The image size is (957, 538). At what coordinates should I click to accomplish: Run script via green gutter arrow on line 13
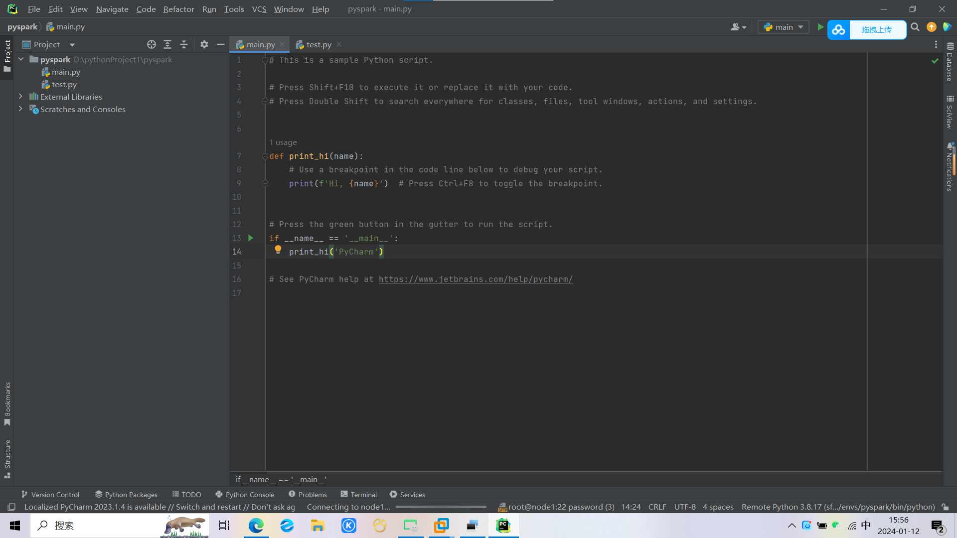(251, 238)
